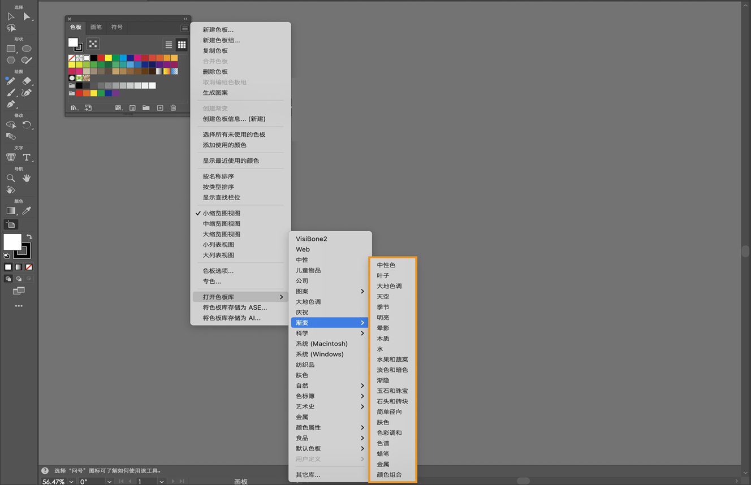Viewport: 751px width, 485px height.
Task: Select the Direct Selection tool
Action: (x=27, y=17)
